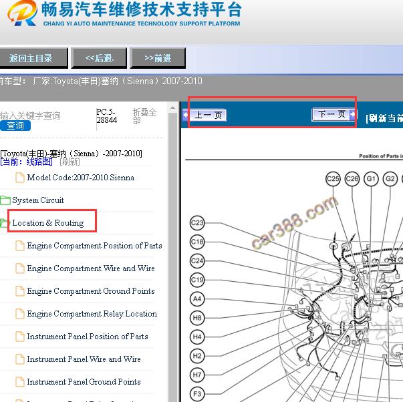Viewport: 403px width, 402px height.
Task: Click the PC.5-28844 text
Action: (x=107, y=116)
